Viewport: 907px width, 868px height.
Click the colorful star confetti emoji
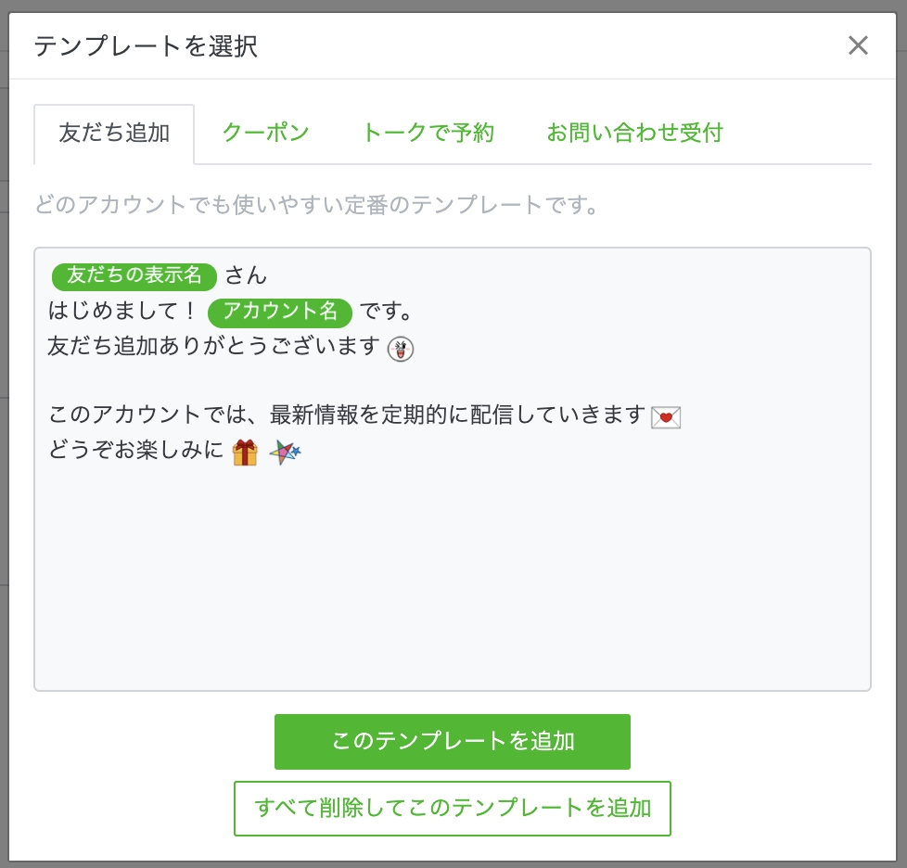(285, 453)
